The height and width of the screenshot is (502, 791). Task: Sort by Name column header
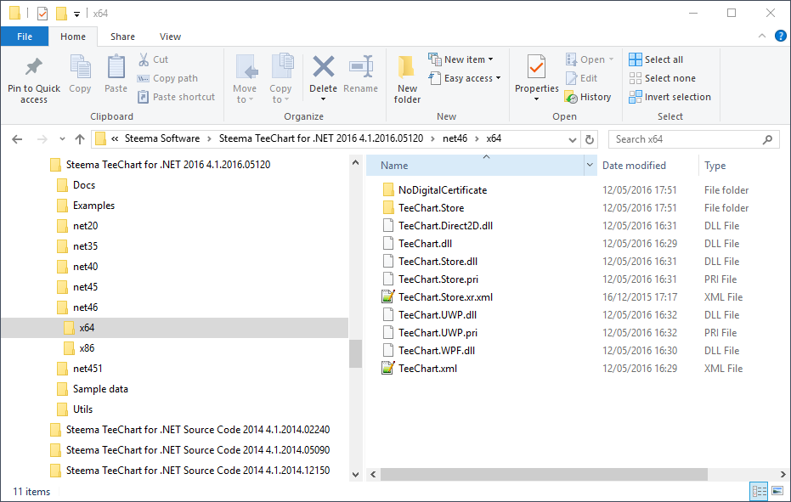tap(475, 166)
